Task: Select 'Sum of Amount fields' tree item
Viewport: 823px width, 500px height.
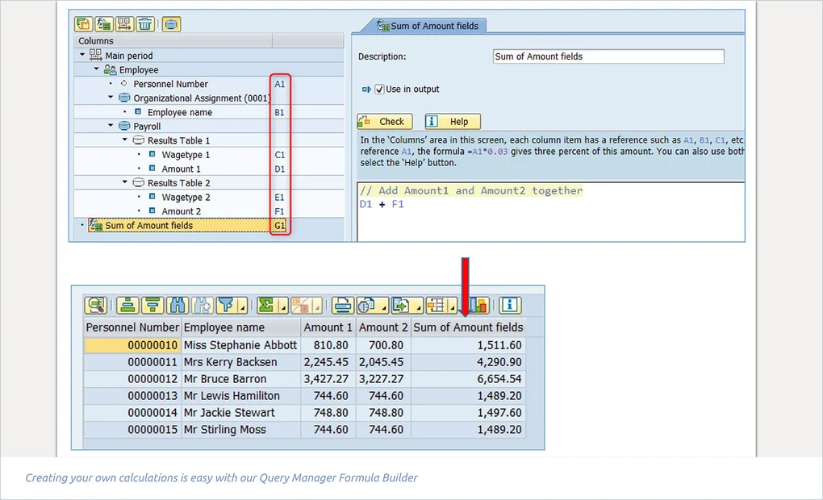Action: (148, 226)
